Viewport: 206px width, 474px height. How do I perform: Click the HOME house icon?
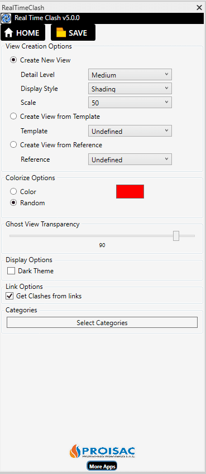pos(8,33)
